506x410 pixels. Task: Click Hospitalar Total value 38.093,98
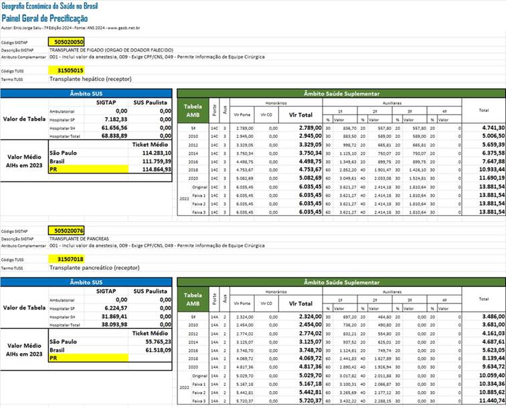110,324
